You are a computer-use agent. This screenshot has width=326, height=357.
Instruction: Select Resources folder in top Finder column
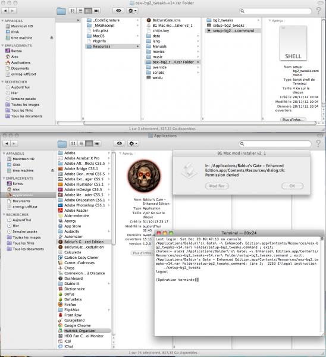pyautogui.click(x=112, y=46)
